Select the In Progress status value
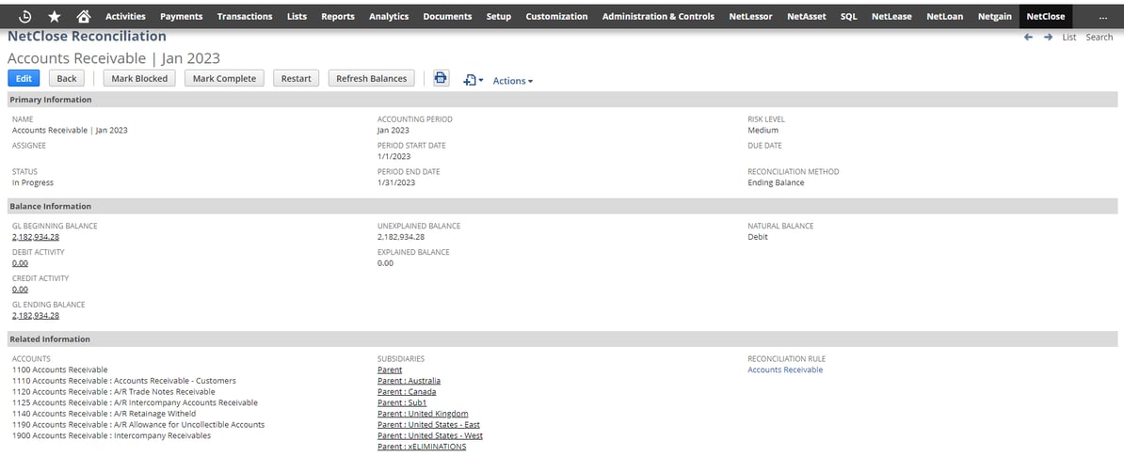 pos(33,182)
